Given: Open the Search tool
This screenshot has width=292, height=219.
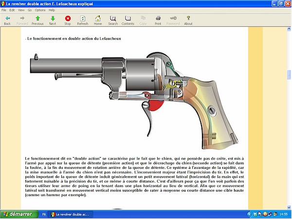Looking at the screenshot, I should tap(113, 20).
